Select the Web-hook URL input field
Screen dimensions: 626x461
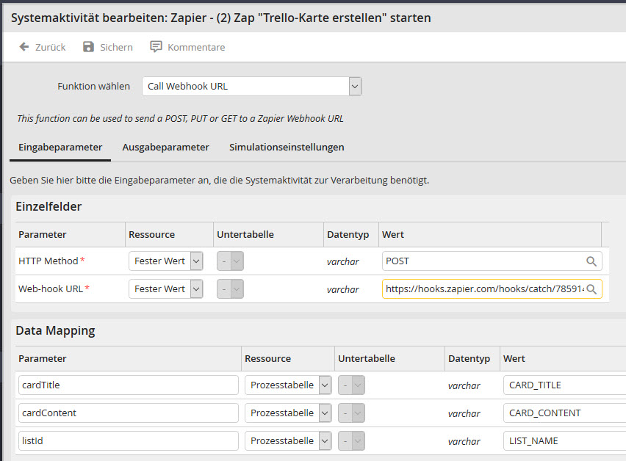[478, 288]
